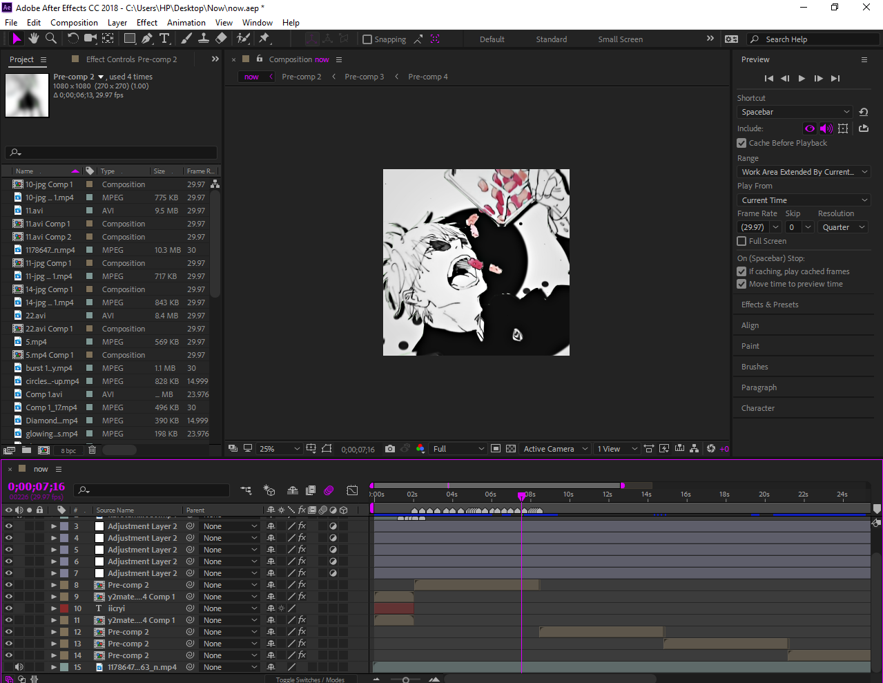
Task: Open the Play From Current Time dropdown
Action: tap(804, 200)
